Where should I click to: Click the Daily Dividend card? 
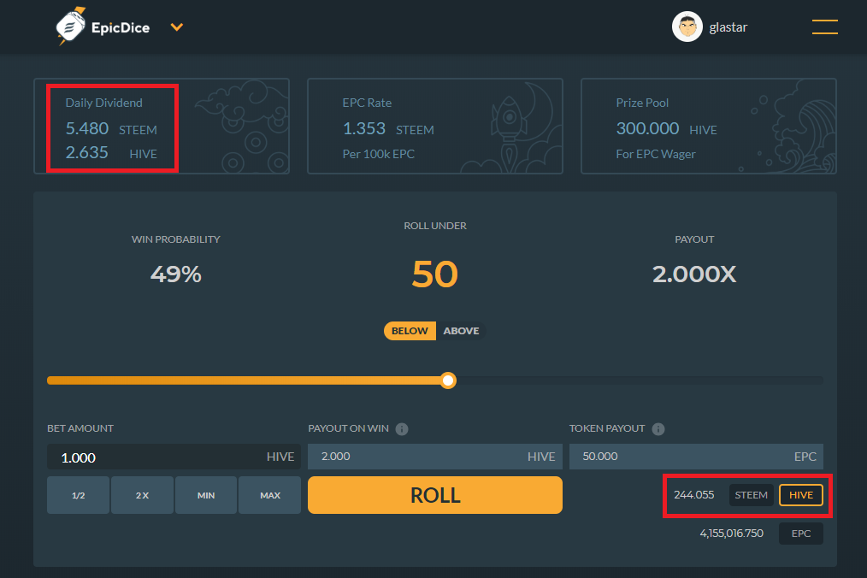click(x=161, y=127)
